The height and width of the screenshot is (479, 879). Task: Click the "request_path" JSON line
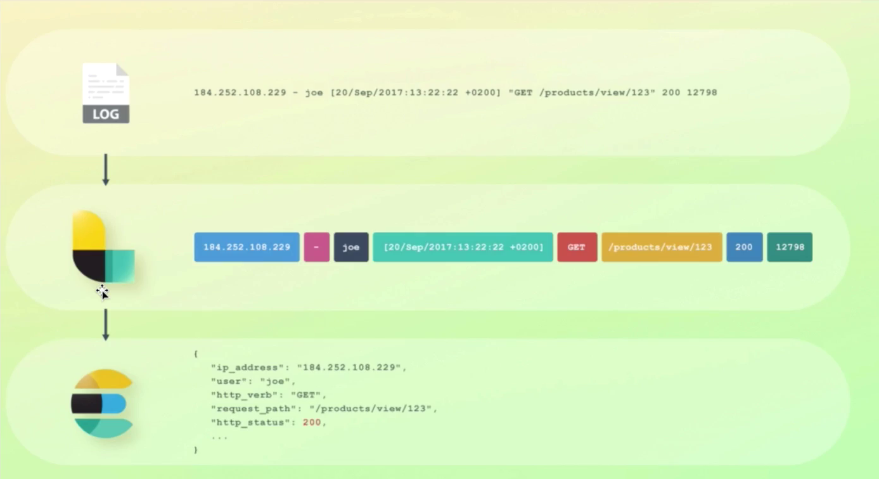click(x=324, y=409)
